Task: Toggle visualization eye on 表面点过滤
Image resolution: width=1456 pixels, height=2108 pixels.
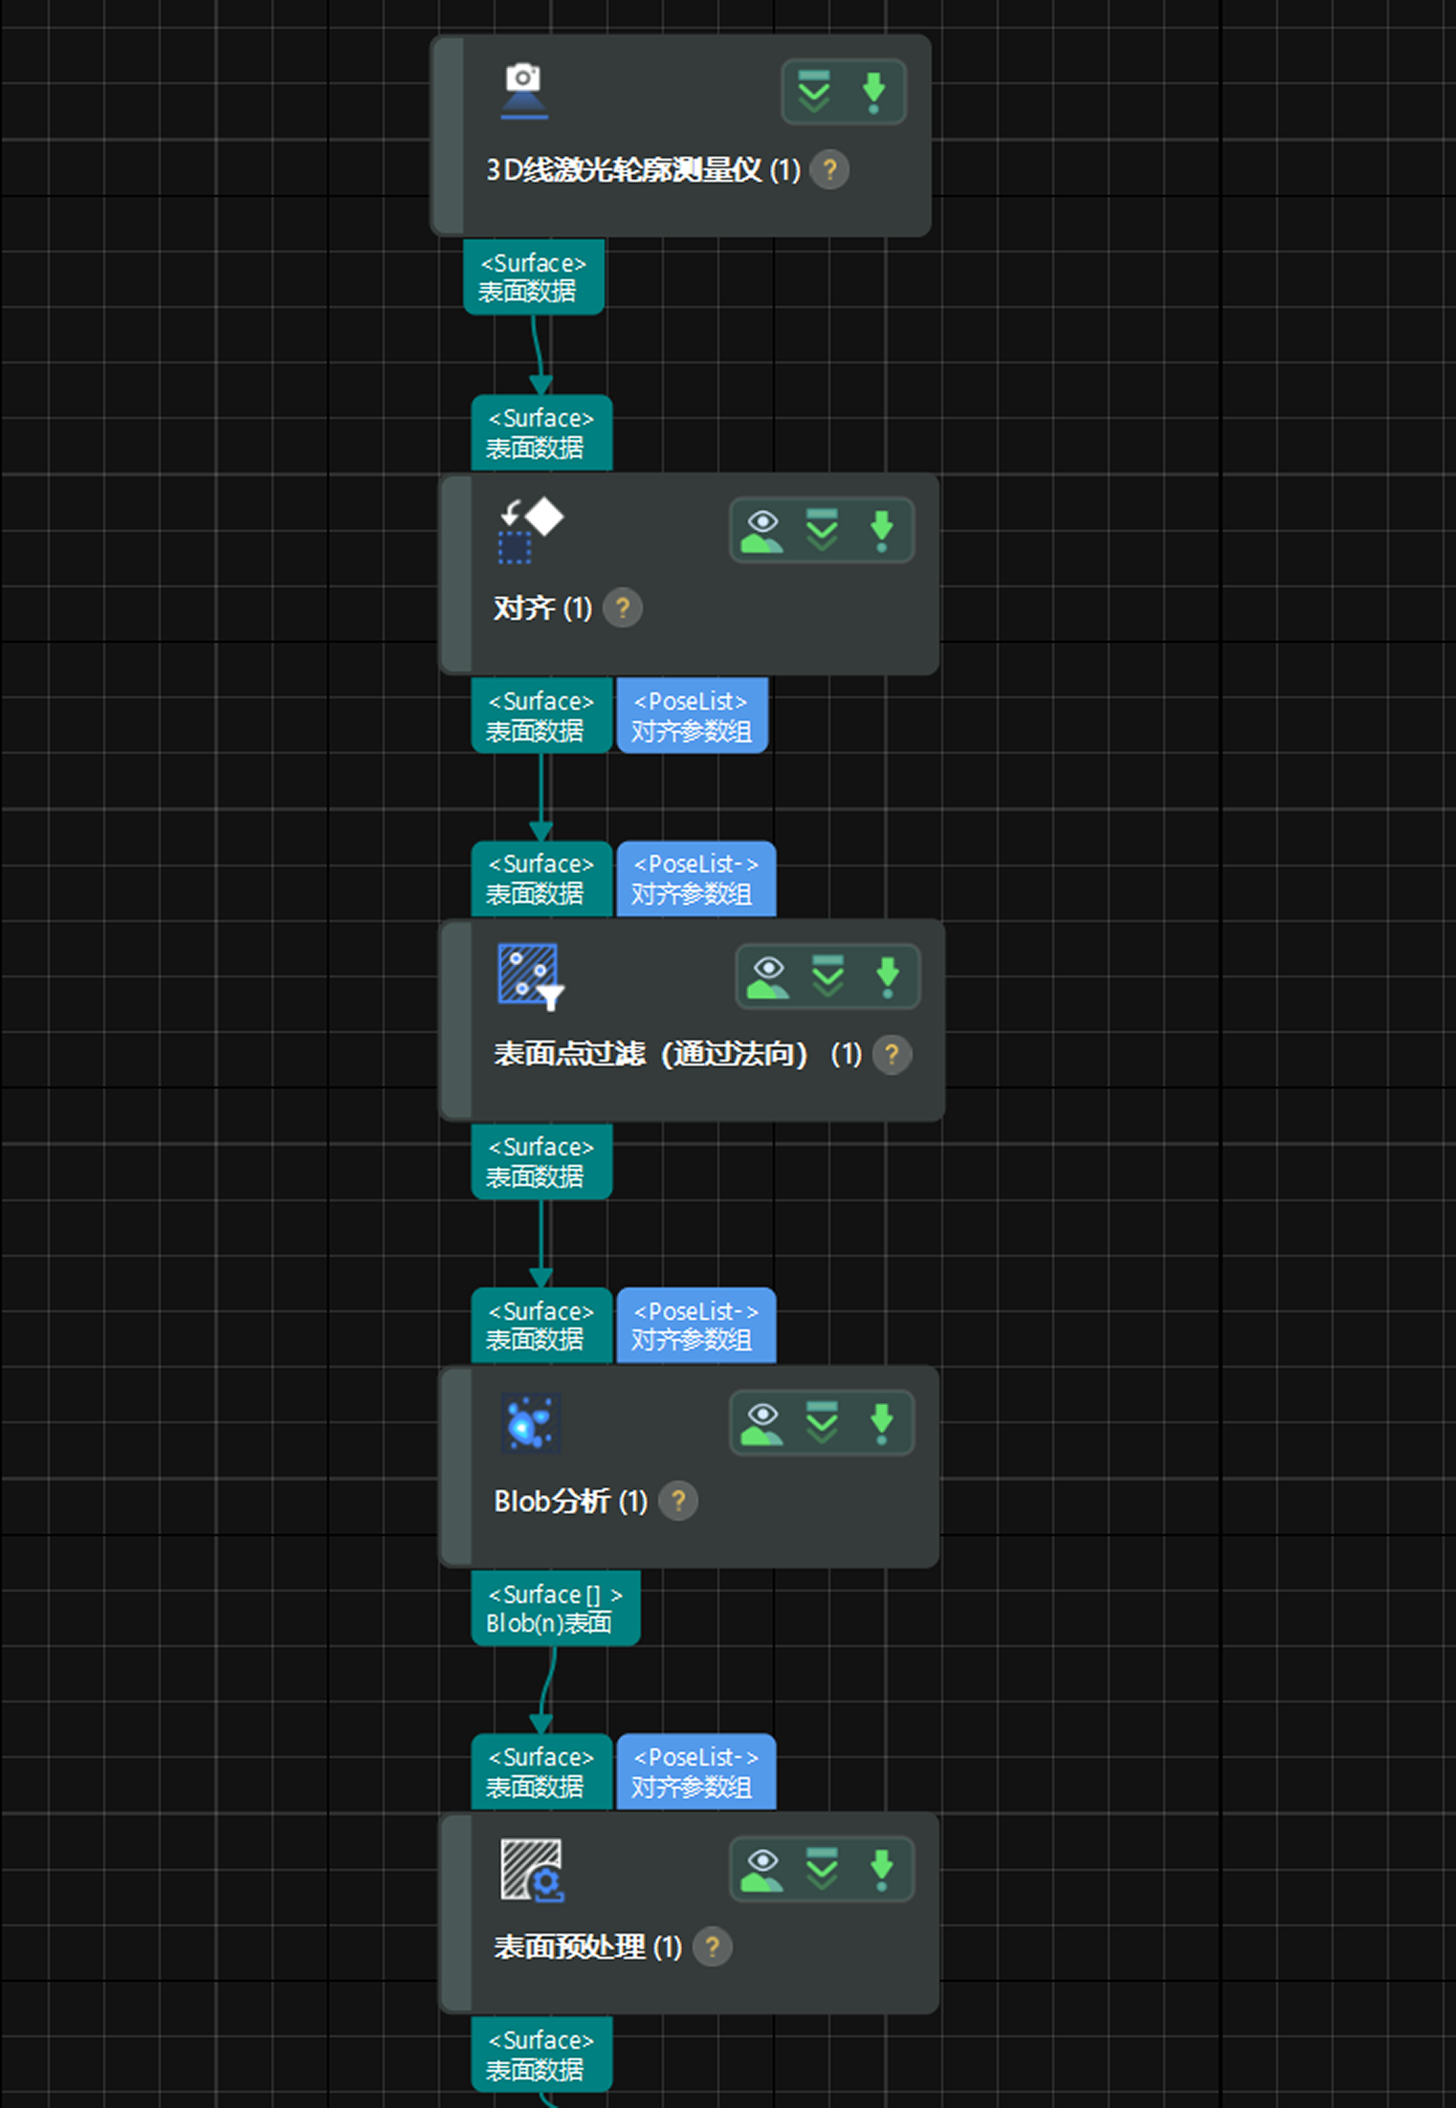Action: pos(768,977)
